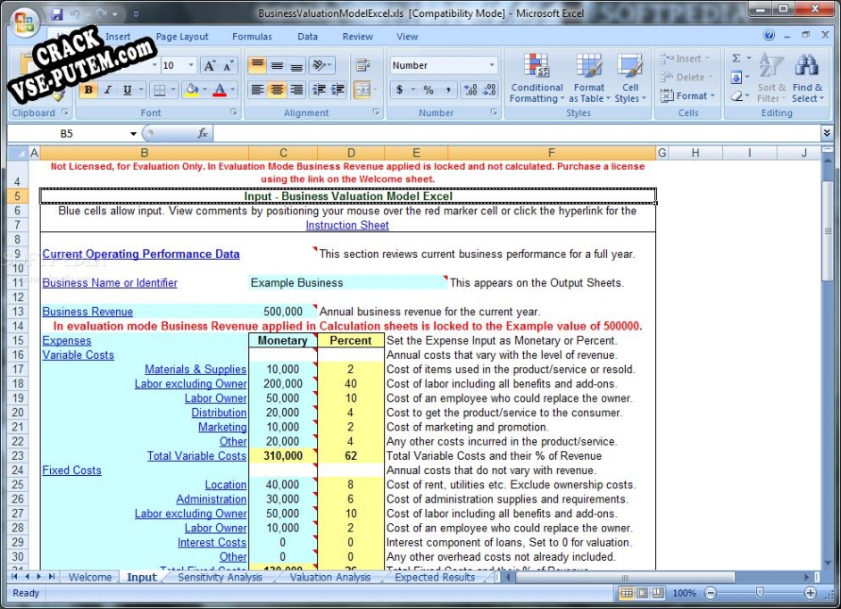Toggle middle vertical alignment
The width and height of the screenshot is (841, 609).
point(277,65)
